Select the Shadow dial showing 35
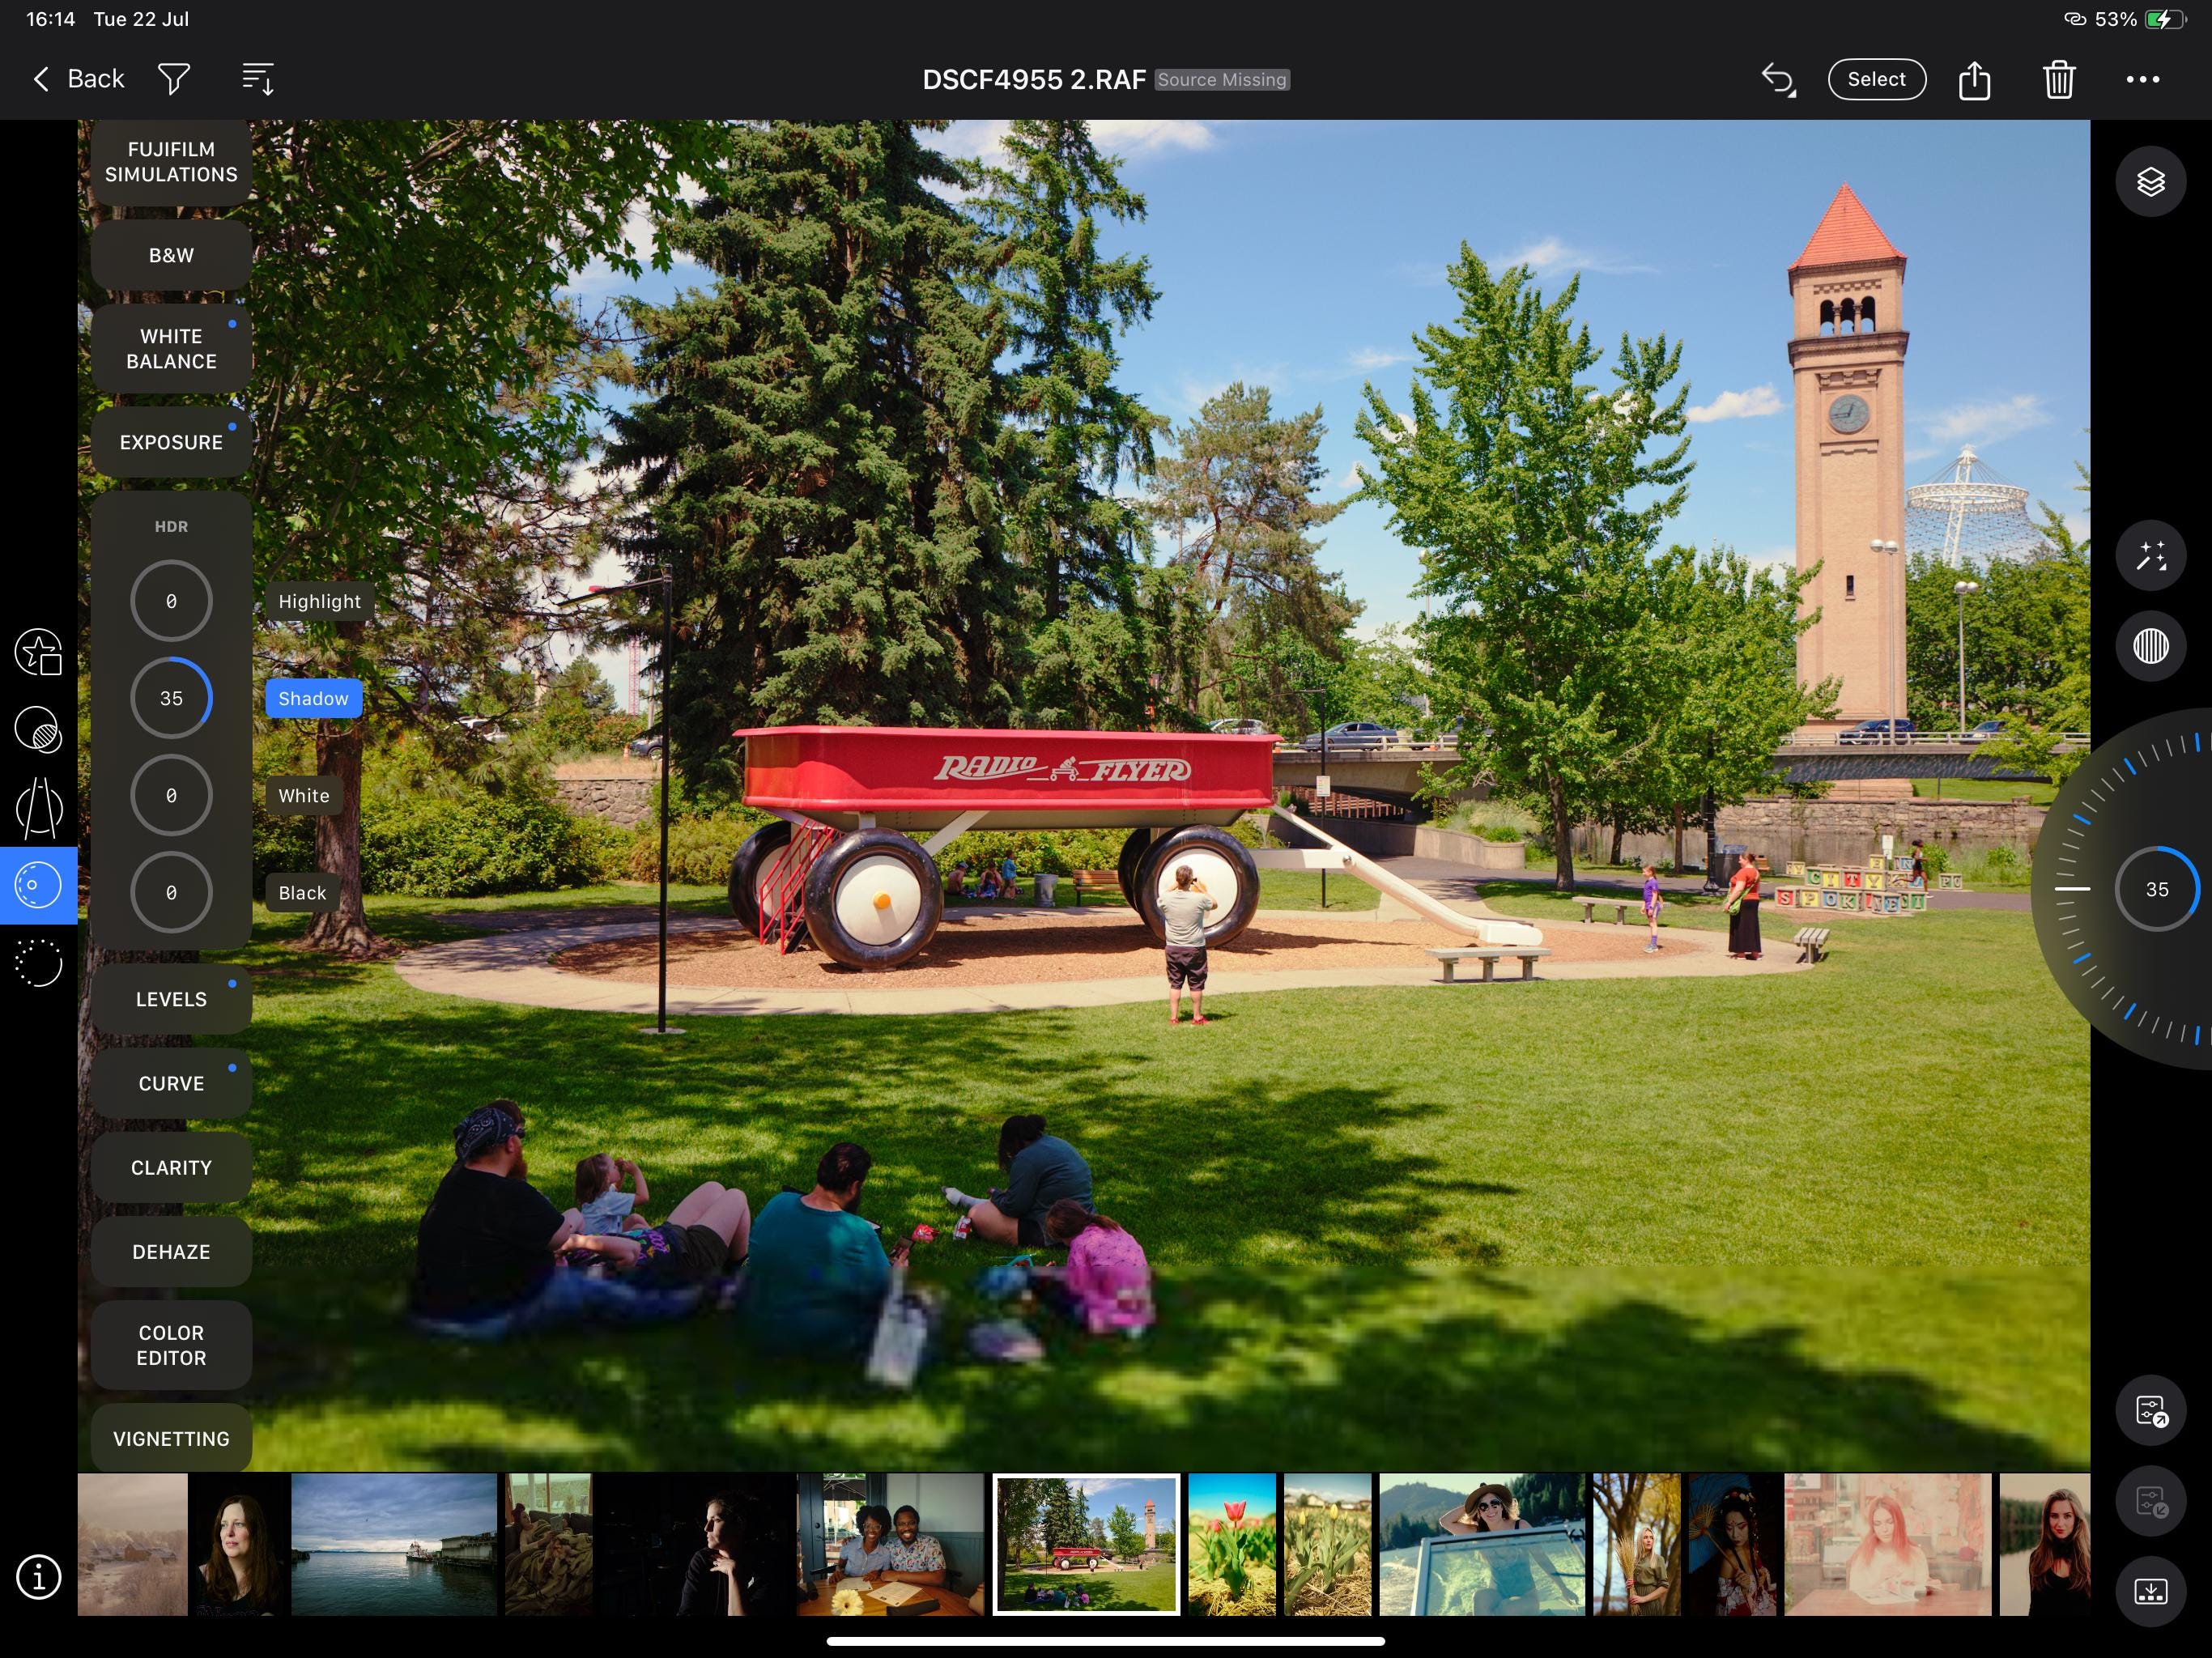2212x1658 pixels. [x=171, y=698]
